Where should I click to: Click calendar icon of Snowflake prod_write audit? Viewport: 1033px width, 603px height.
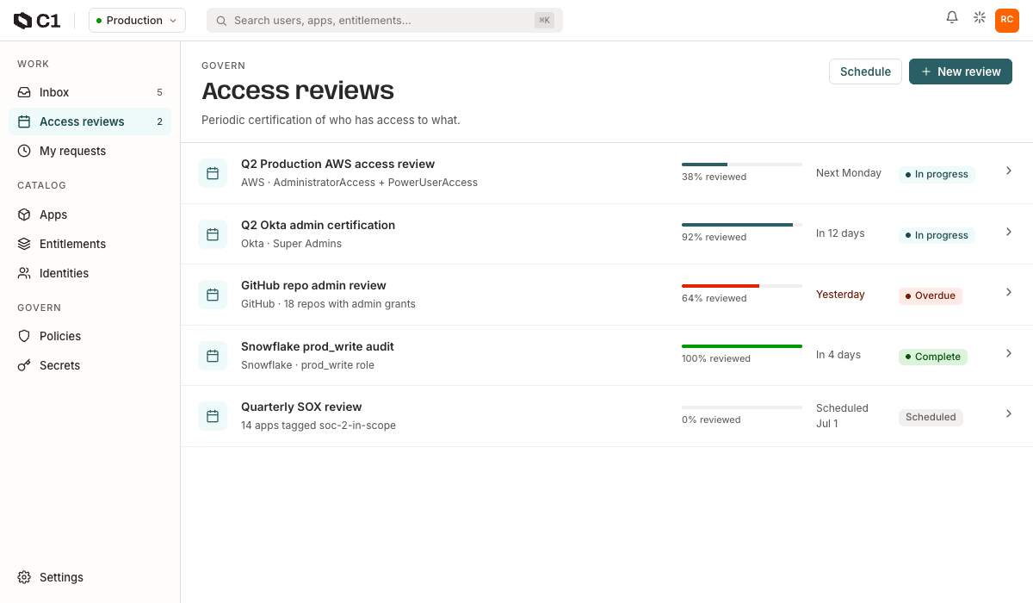[213, 356]
